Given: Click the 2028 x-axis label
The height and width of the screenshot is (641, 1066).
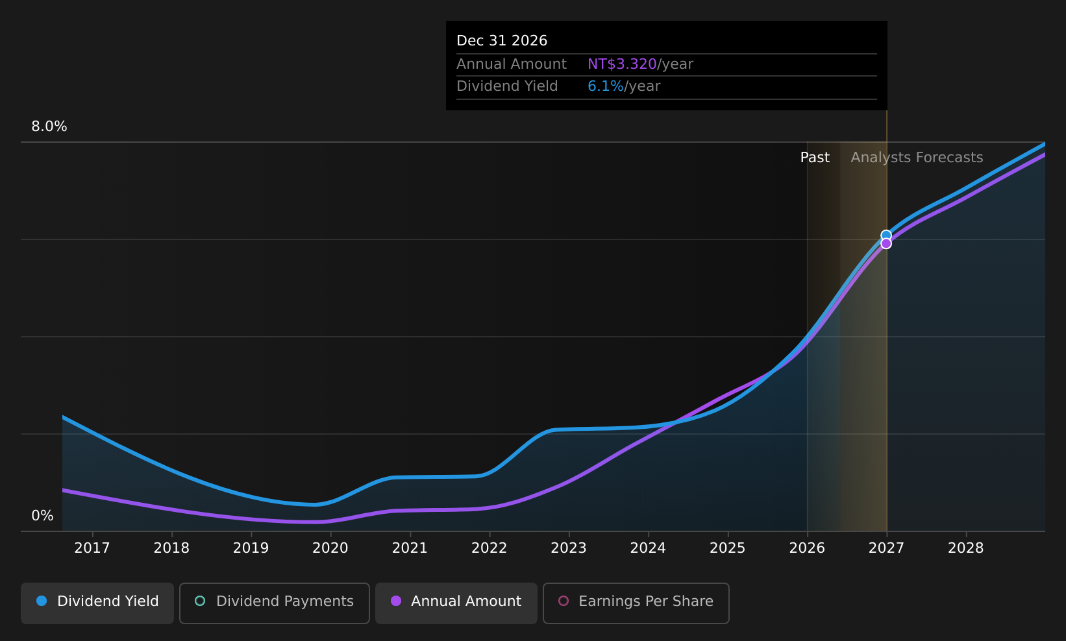Looking at the screenshot, I should (966, 548).
